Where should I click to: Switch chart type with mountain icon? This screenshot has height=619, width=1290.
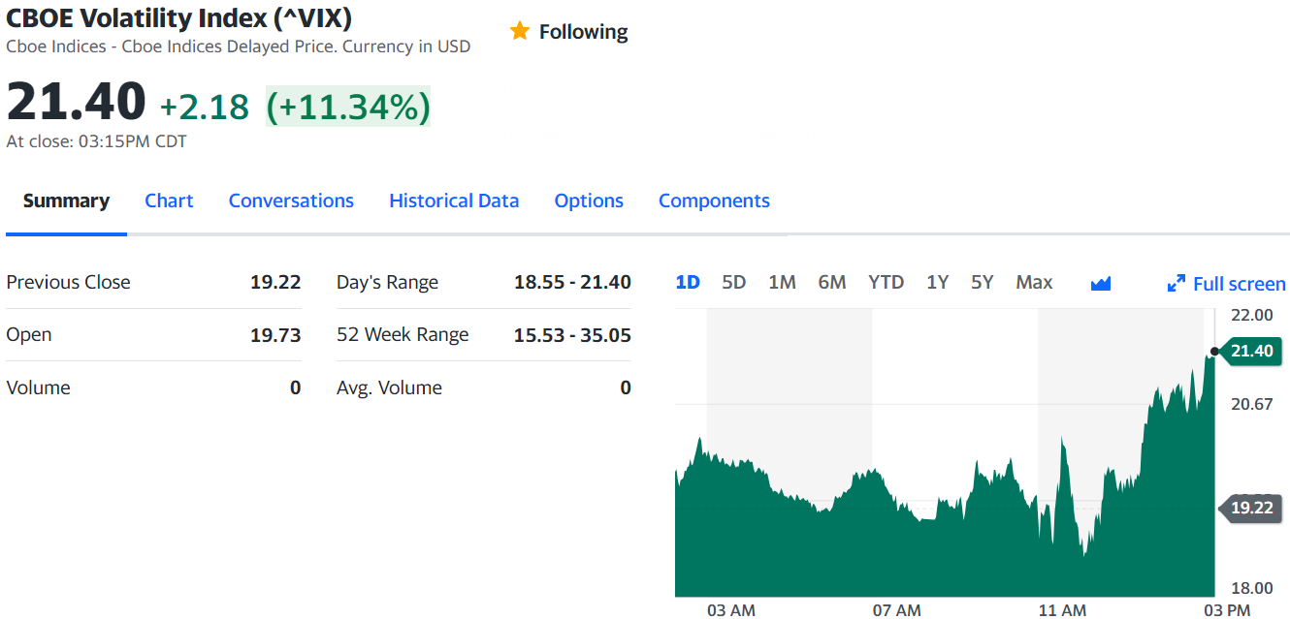click(x=1100, y=283)
